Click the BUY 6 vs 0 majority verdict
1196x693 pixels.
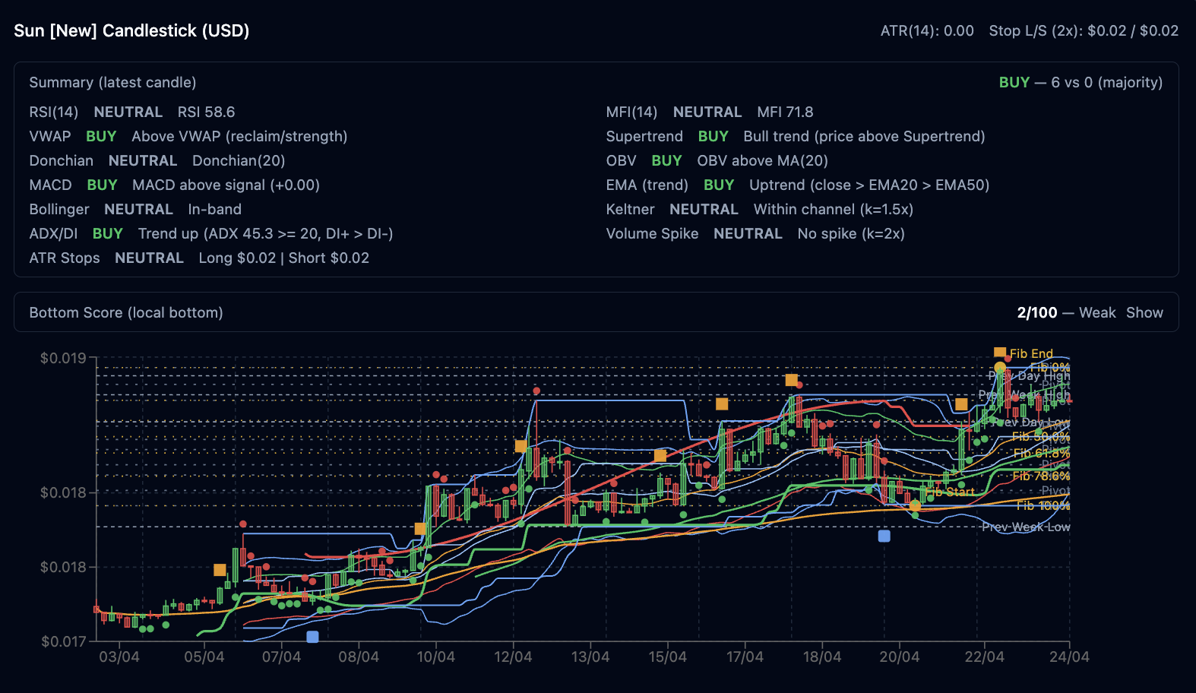pyautogui.click(x=1080, y=82)
